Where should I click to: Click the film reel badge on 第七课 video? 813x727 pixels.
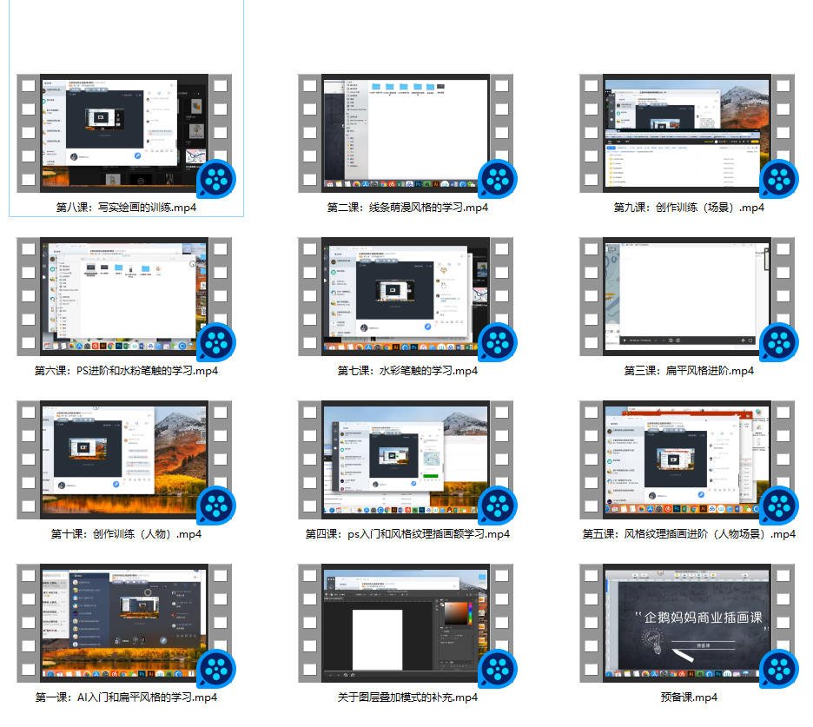pyautogui.click(x=498, y=342)
